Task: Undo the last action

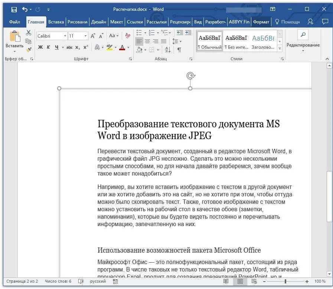Action: pos(25,9)
